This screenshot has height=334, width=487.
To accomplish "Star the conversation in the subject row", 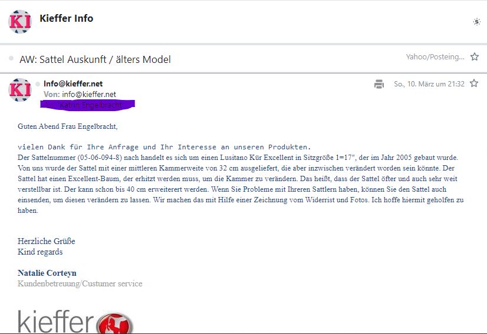I will [474, 57].
